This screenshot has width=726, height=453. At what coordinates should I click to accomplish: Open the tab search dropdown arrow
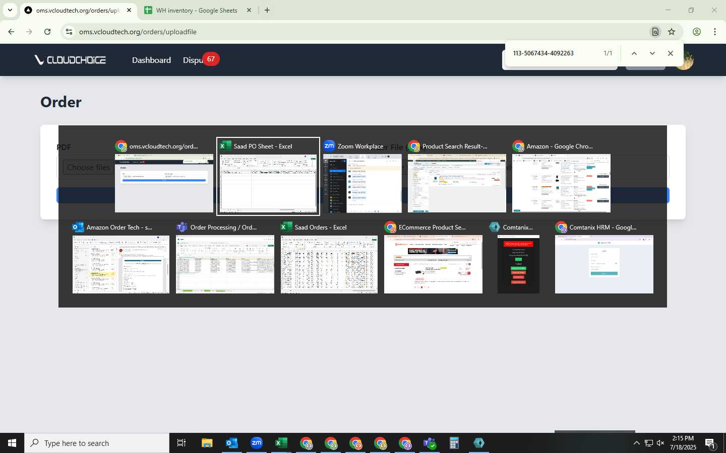pos(10,10)
